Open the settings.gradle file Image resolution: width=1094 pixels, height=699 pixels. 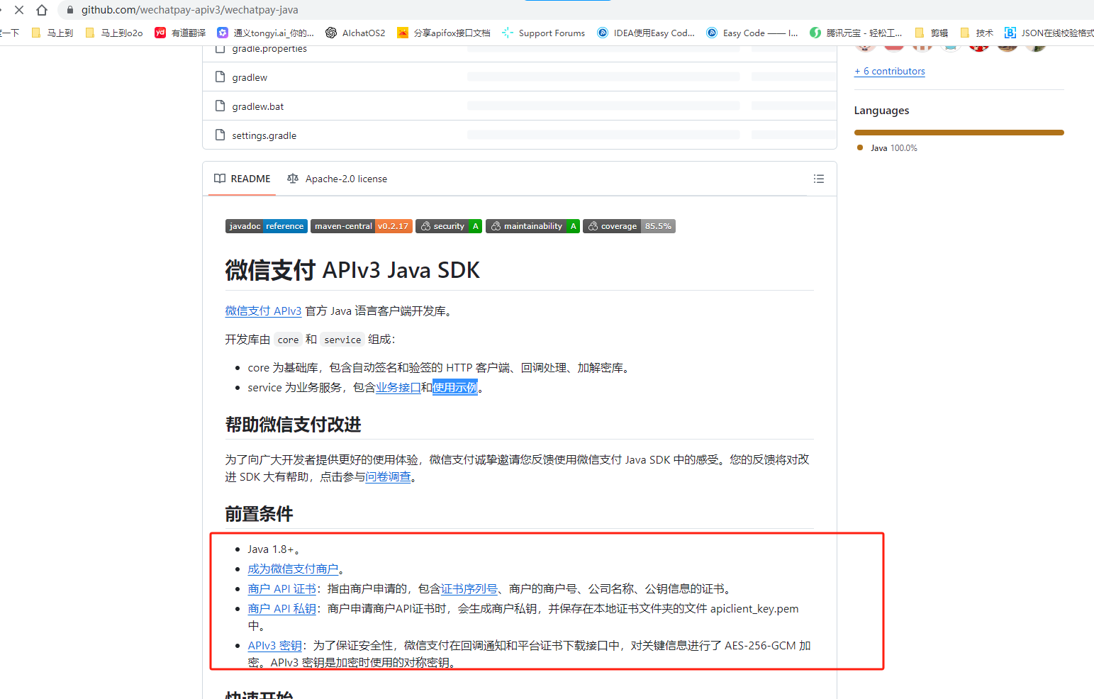pyautogui.click(x=264, y=135)
